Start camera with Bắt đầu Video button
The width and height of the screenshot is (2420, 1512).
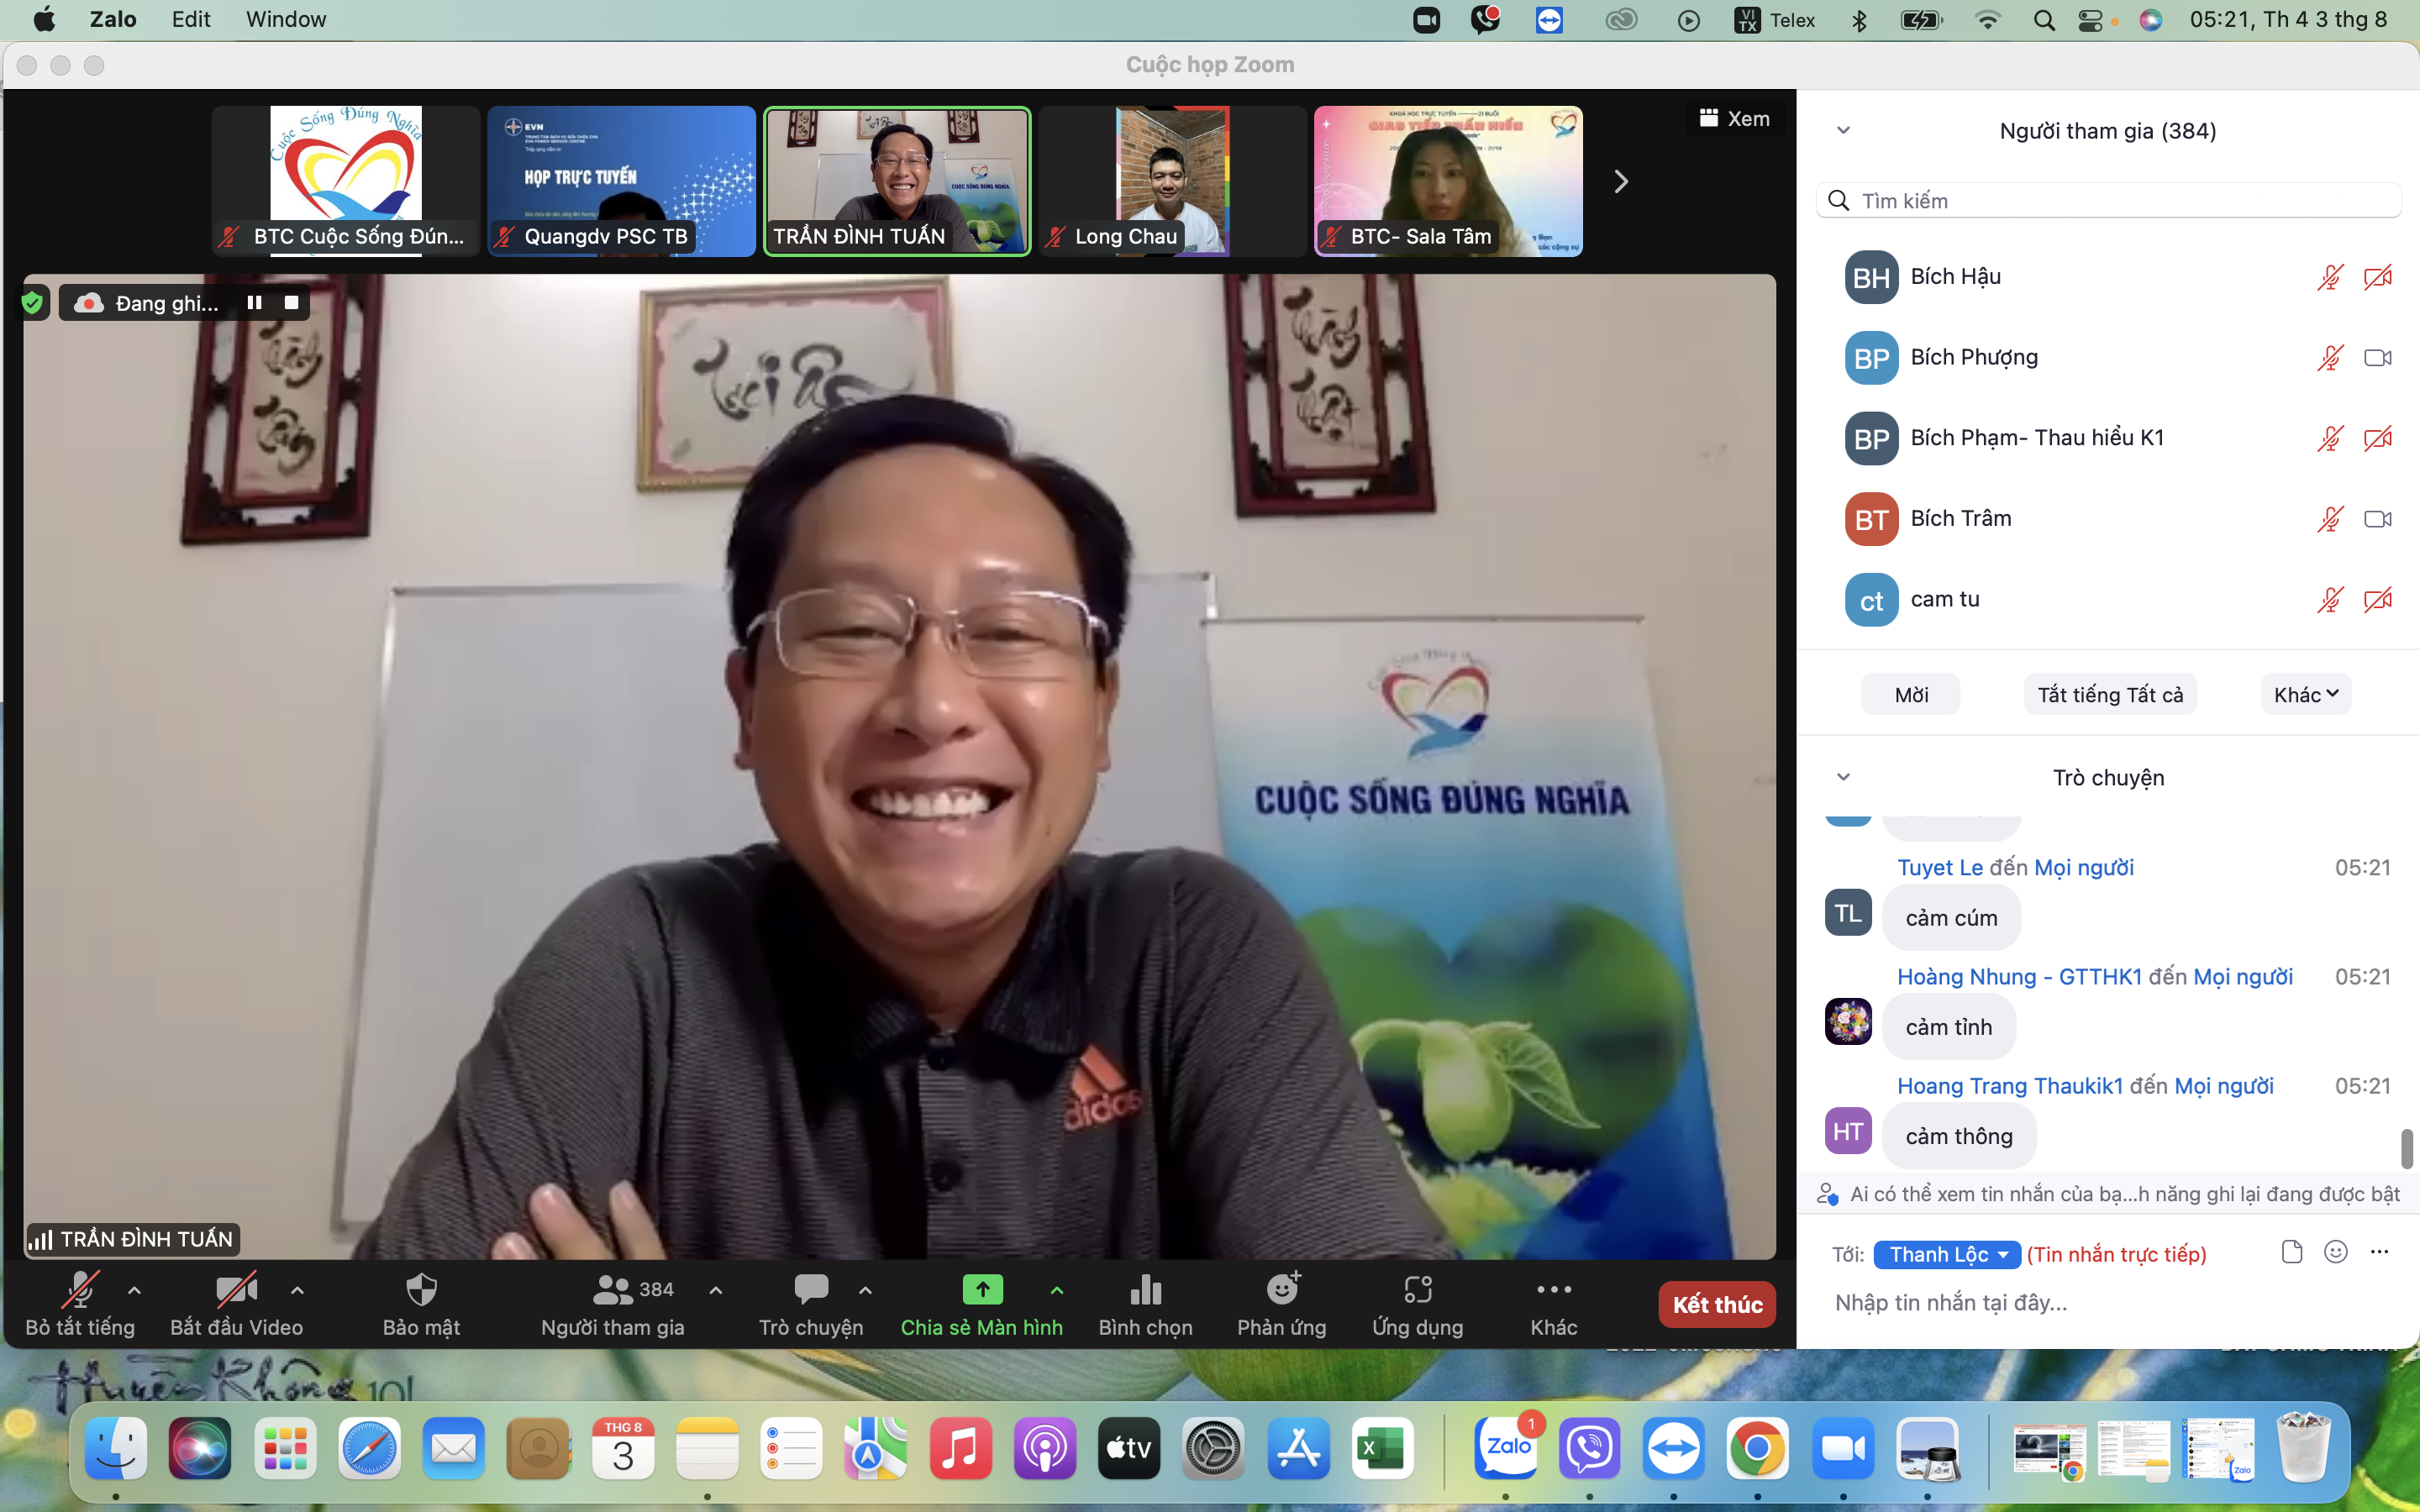point(236,1304)
